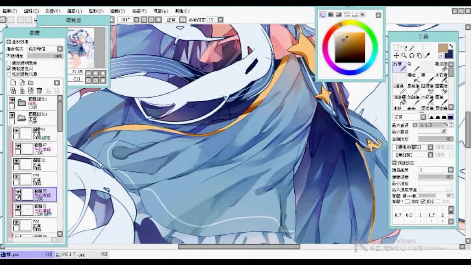
Task: Click the 正常 button in top toolbar
Action: coord(171,20)
